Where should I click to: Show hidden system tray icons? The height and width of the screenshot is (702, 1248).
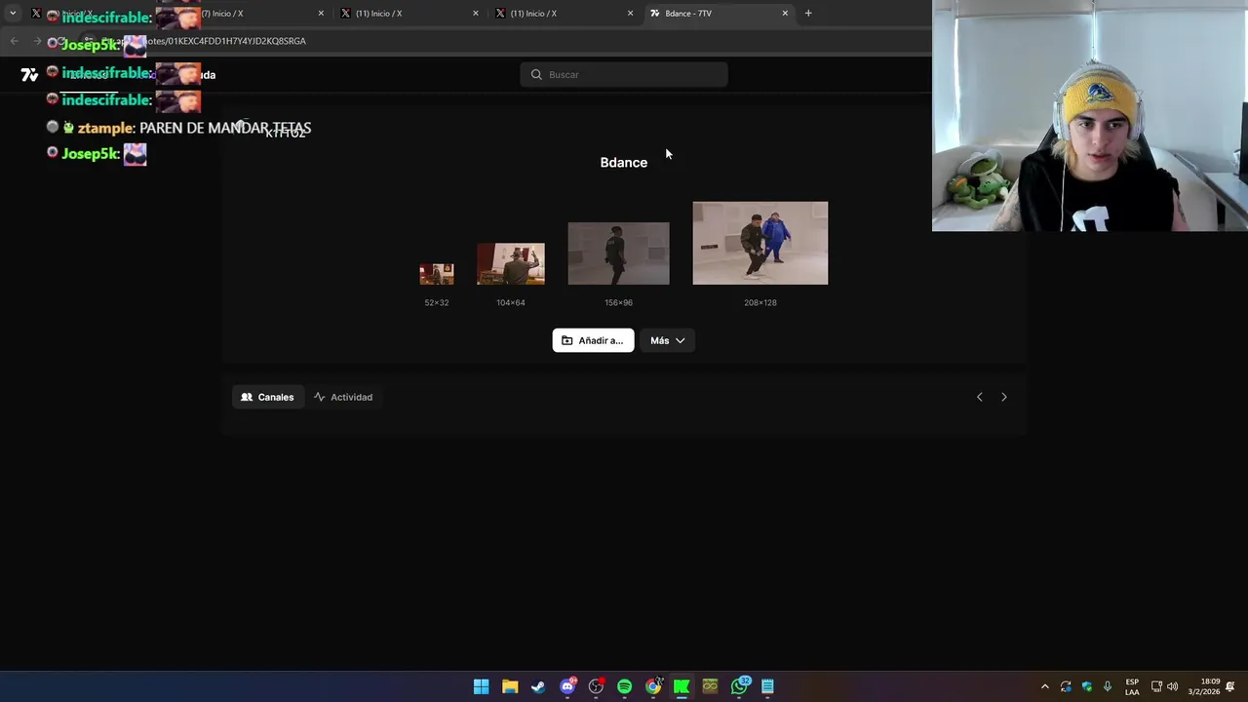tap(1045, 686)
